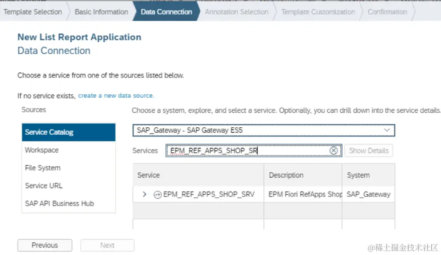Pick File System from Sources

(x=69, y=168)
